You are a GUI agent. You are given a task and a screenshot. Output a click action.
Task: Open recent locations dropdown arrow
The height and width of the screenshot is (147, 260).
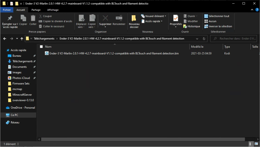tap(17, 39)
